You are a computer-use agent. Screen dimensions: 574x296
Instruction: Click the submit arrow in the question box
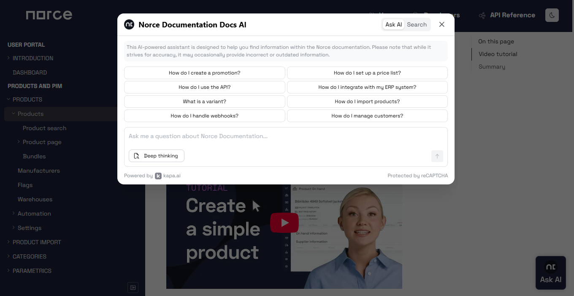[437, 156]
